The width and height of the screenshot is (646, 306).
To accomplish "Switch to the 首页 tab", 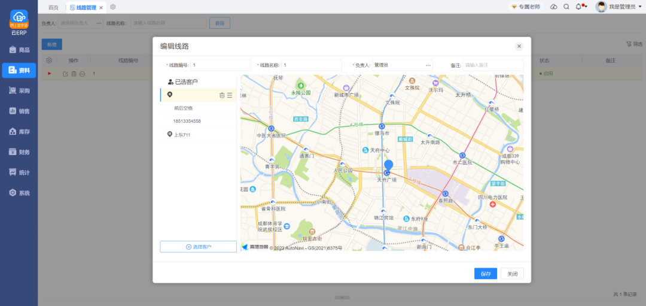I will (53, 7).
